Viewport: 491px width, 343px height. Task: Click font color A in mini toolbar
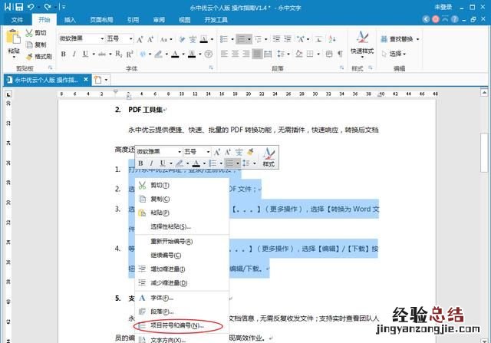196,163
